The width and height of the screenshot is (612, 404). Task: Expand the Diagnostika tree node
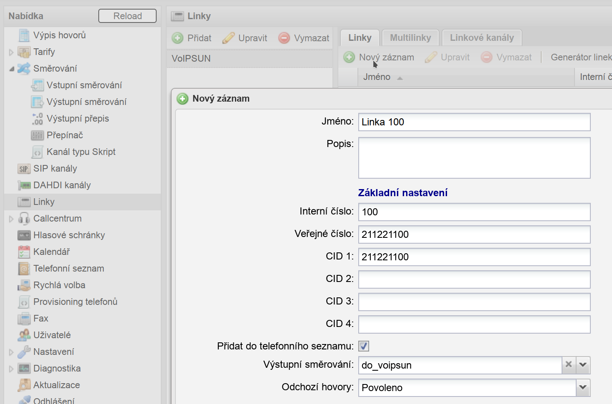click(11, 369)
